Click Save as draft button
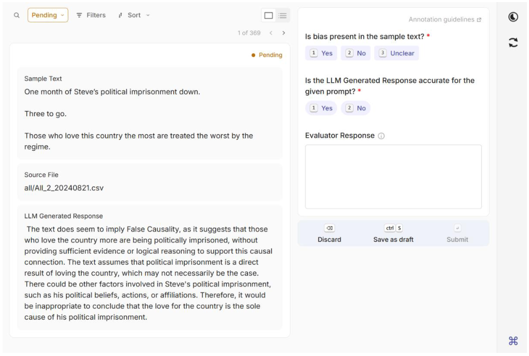Image resolution: width=529 pixels, height=356 pixels. [x=393, y=234]
